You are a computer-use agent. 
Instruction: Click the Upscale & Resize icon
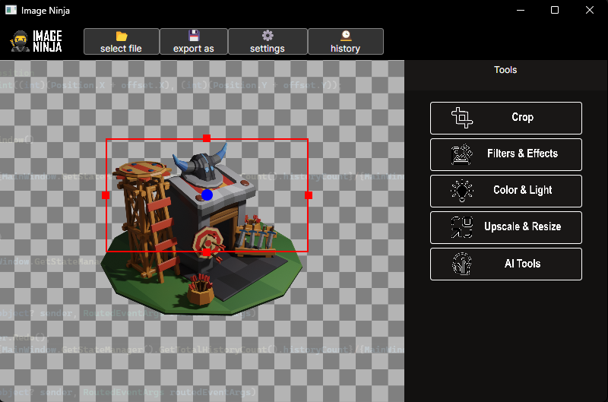click(462, 227)
